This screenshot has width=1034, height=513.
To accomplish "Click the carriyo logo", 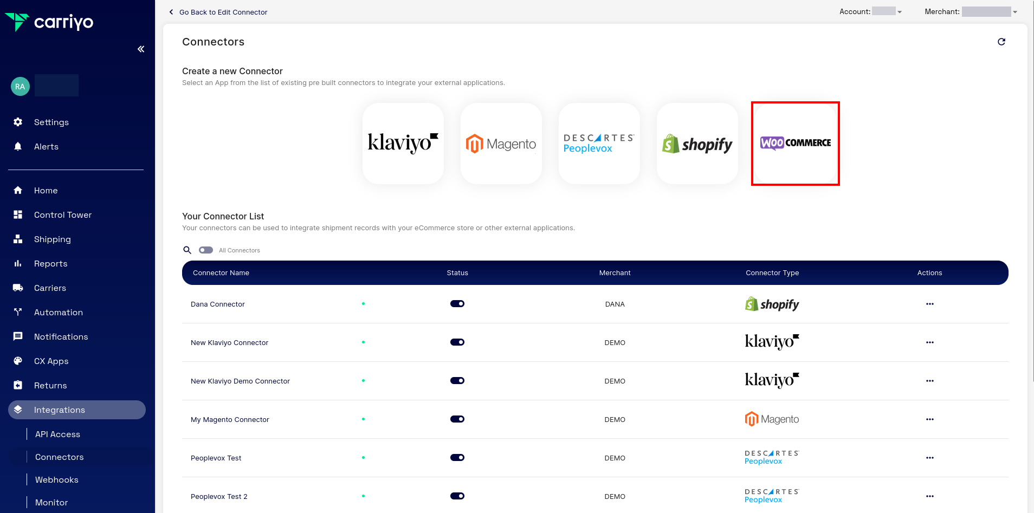I will click(49, 22).
